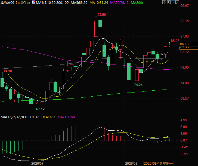The height and width of the screenshot is (166, 198).
Task: Click the crosshair cursor icon at top right
Action: click(x=164, y=2)
